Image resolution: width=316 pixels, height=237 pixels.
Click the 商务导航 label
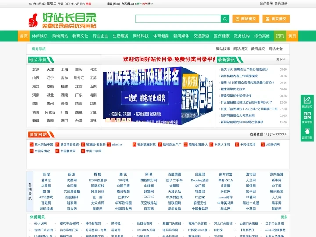(39, 49)
